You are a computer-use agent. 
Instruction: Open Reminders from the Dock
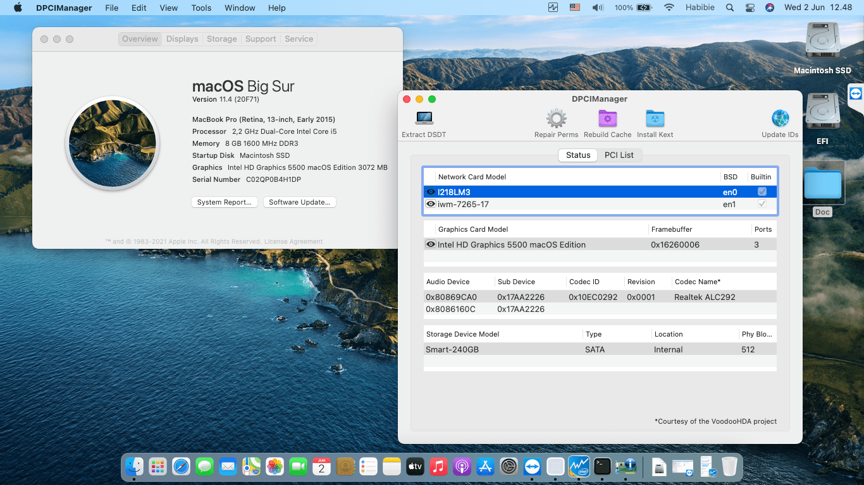click(368, 467)
